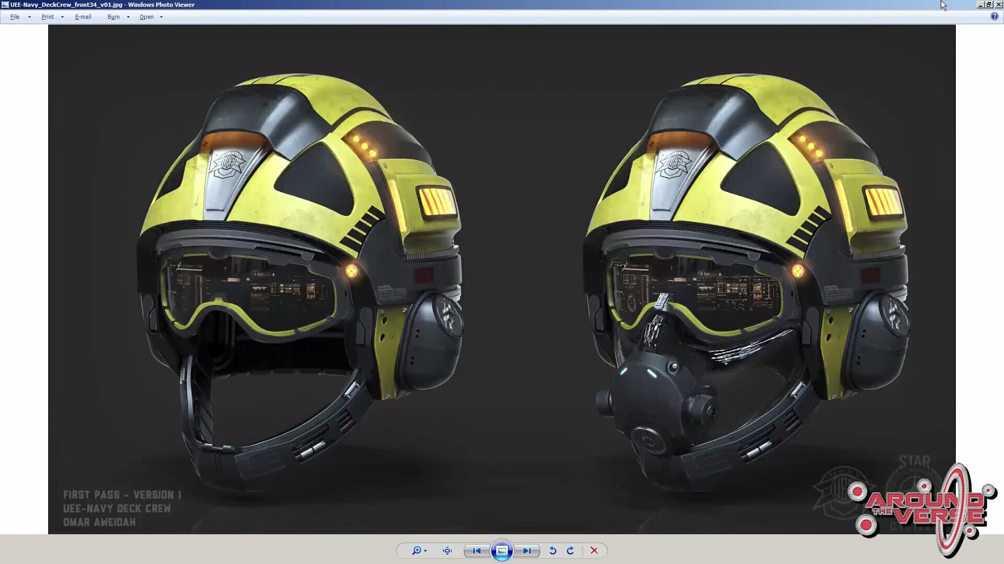Go to the next image
This screenshot has width=1004, height=564.
pyautogui.click(x=527, y=550)
